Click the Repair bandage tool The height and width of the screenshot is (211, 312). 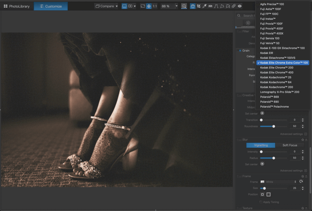click(x=234, y=6)
